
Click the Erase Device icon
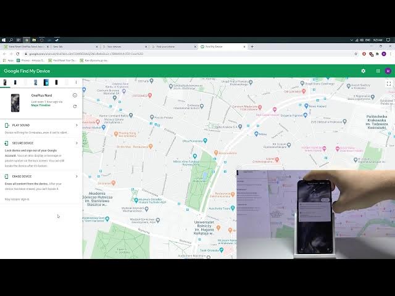click(x=7, y=176)
